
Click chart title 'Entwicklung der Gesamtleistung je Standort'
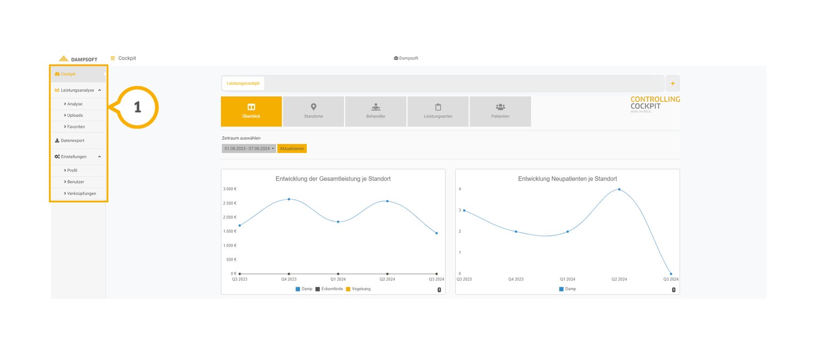click(333, 179)
